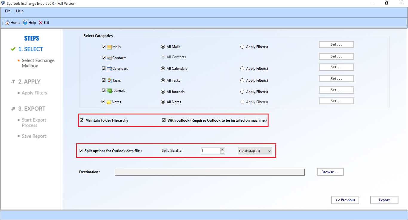The image size is (408, 220).
Task: Select the Save Report step
Action: click(x=34, y=136)
